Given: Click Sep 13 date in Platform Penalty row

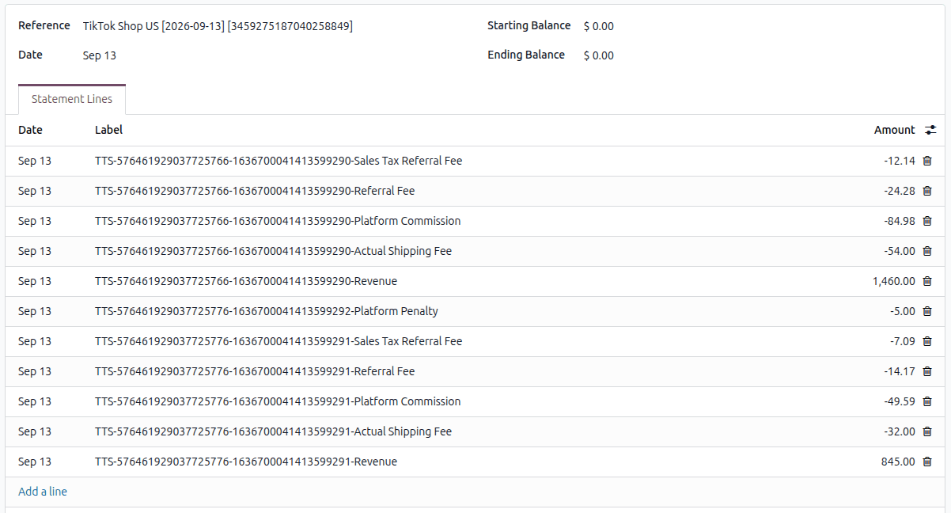Looking at the screenshot, I should [35, 311].
